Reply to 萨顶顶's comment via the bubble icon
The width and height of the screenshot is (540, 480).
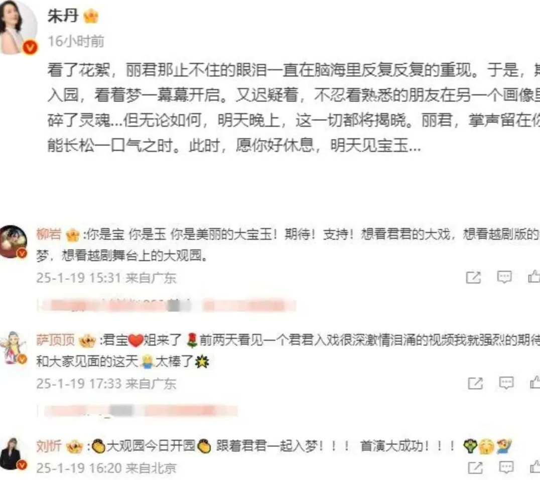pos(506,383)
